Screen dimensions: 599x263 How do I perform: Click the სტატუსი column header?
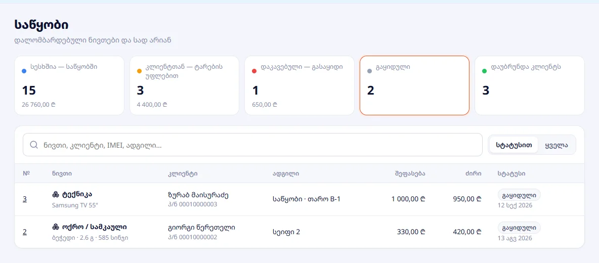[x=511, y=173]
